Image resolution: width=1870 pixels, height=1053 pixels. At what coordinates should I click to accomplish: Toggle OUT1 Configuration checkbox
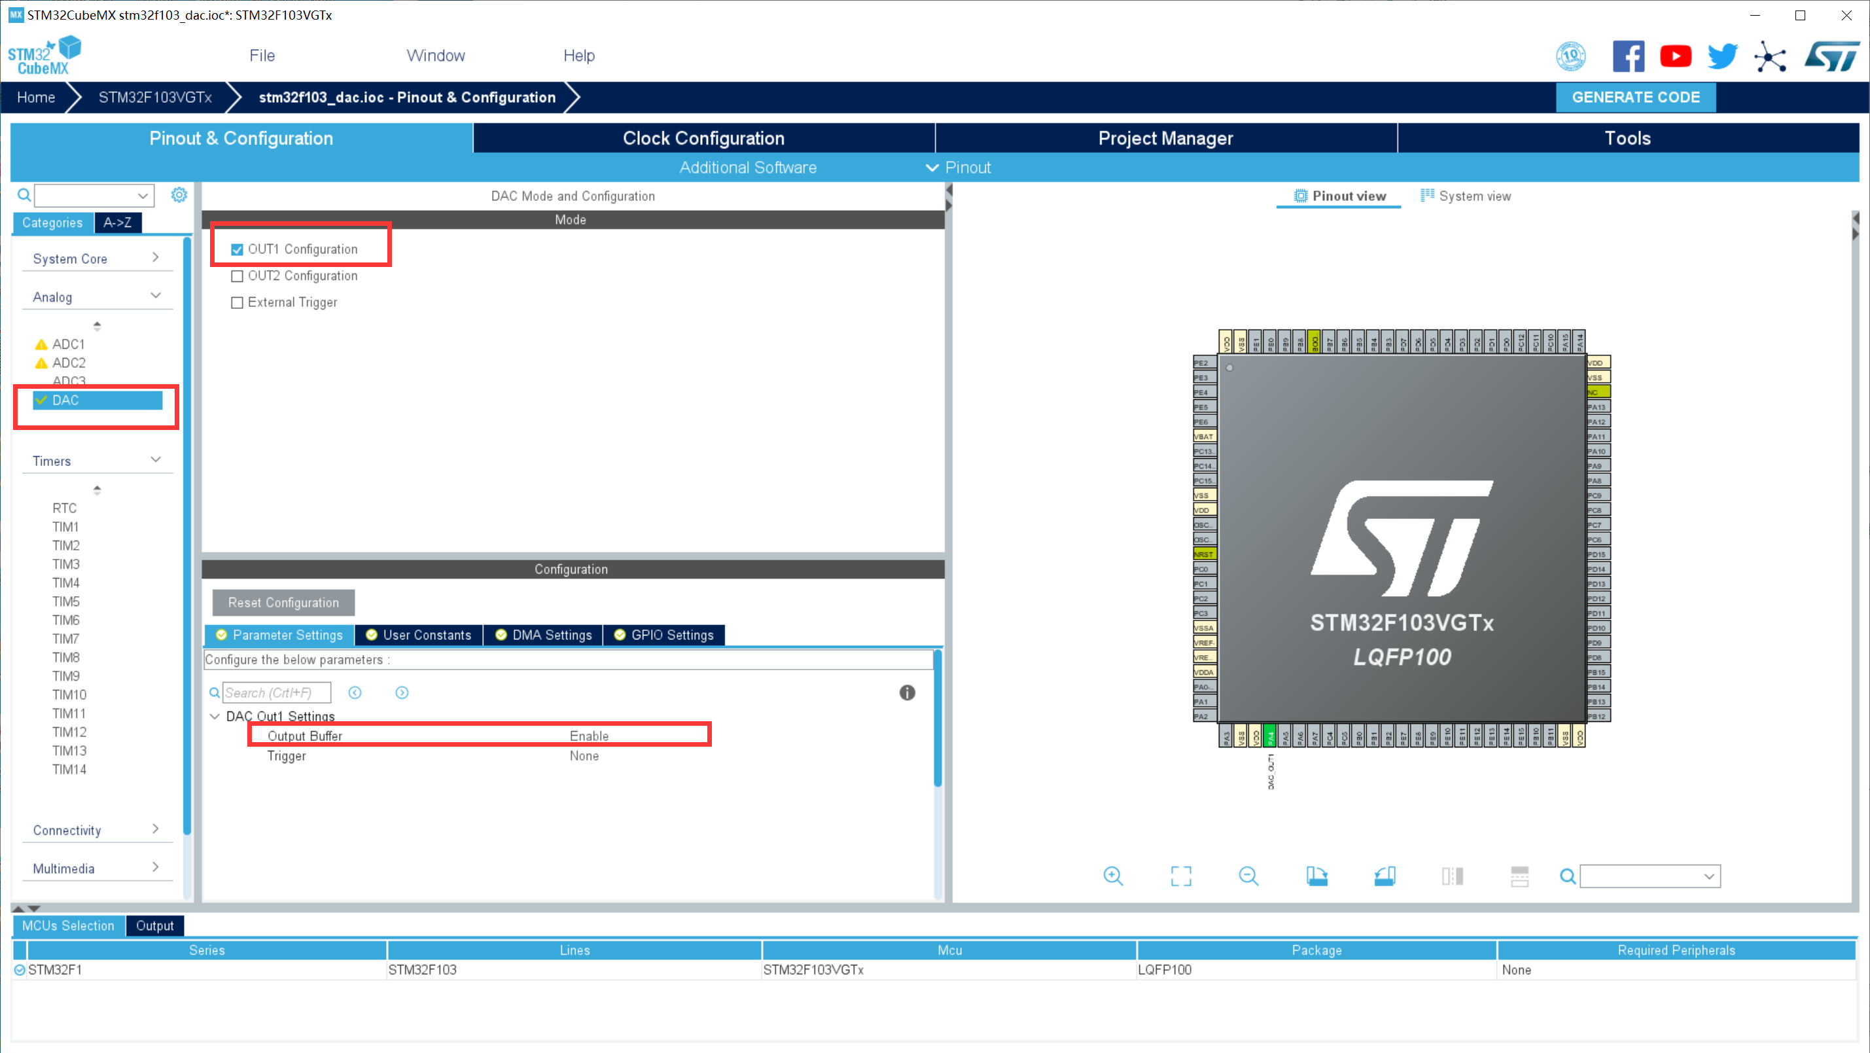[236, 249]
